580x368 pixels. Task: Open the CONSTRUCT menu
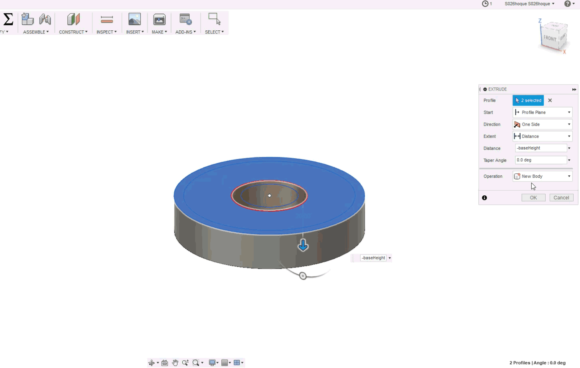73,32
